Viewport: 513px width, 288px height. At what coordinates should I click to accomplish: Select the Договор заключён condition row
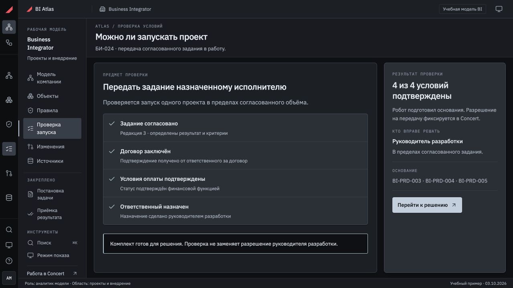pyautogui.click(x=235, y=156)
